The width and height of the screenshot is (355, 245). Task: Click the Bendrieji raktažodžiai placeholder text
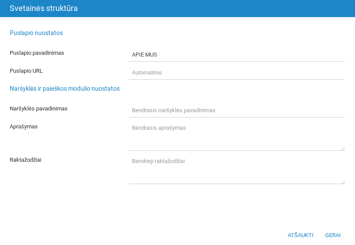pos(158,161)
